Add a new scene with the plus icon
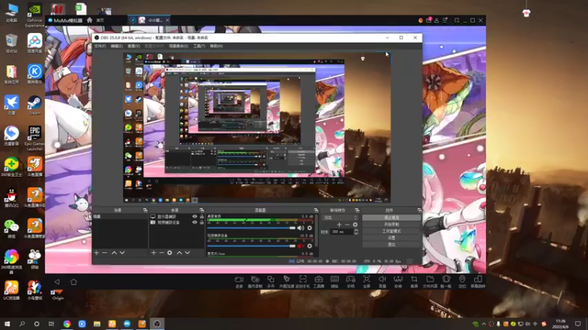Screen dimensions: 588x330 96,253
